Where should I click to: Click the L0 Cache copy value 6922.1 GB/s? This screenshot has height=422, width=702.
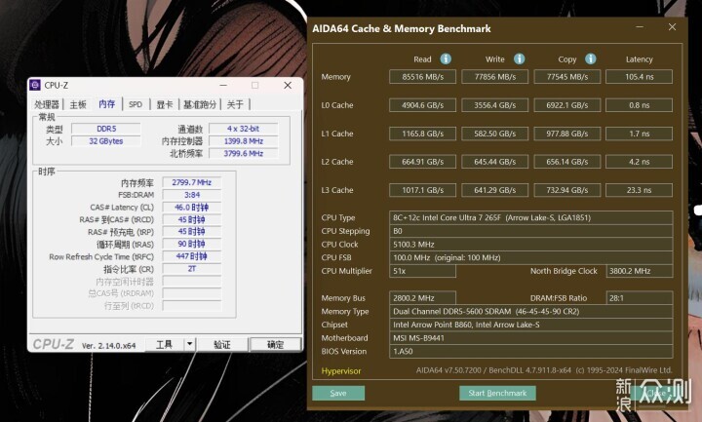tap(567, 105)
